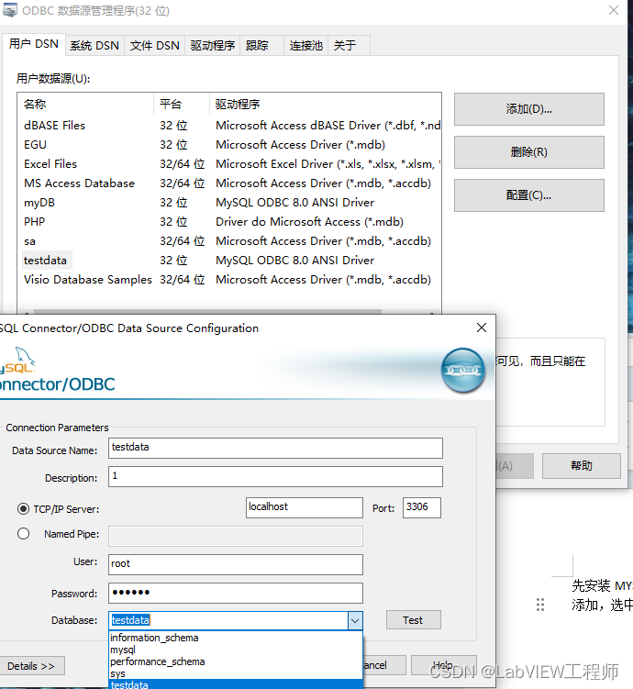
Task: Close the Connector/ODBC configuration dialog
Action: (482, 328)
